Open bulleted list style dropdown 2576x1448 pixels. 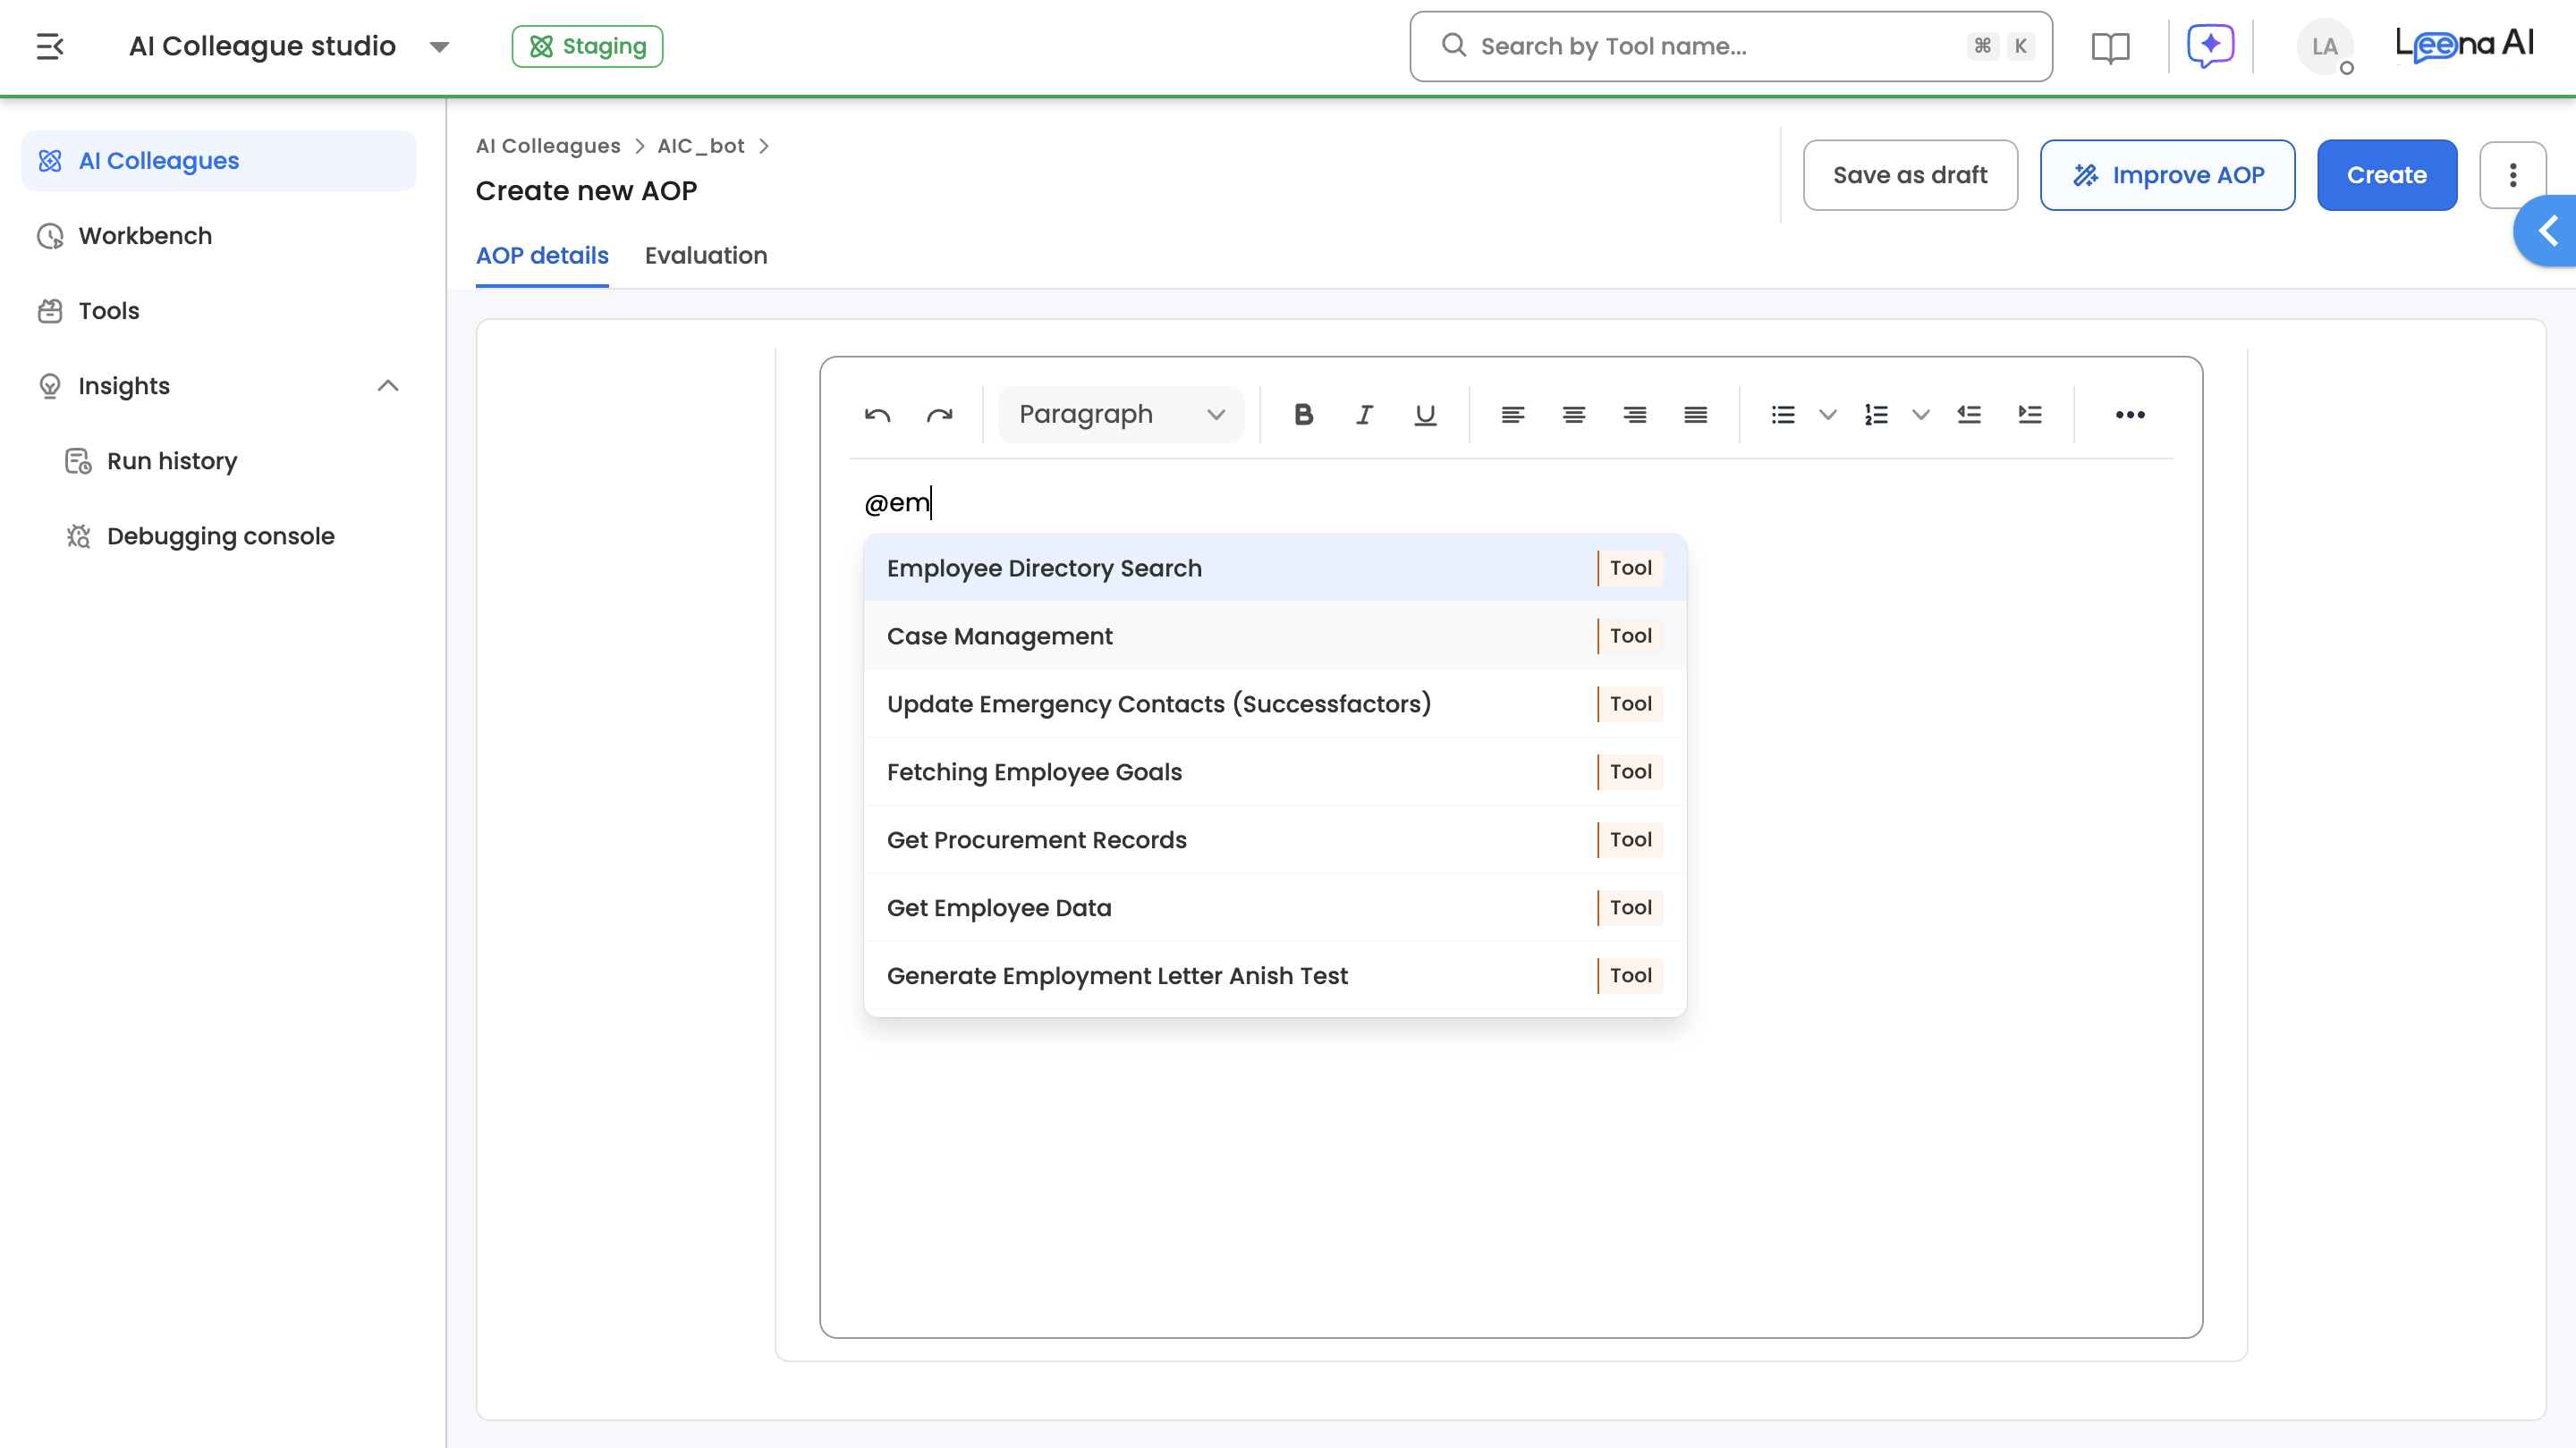click(x=1827, y=415)
